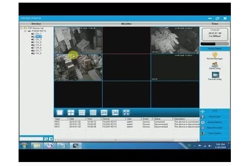The width and height of the screenshot is (249, 166).
Task: Open the Windows Start menu
Action: 24,146
